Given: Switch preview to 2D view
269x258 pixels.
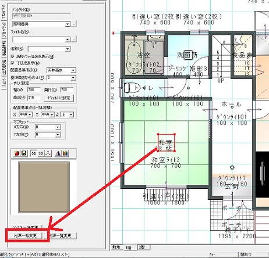Looking at the screenshot, I should click(x=34, y=153).
